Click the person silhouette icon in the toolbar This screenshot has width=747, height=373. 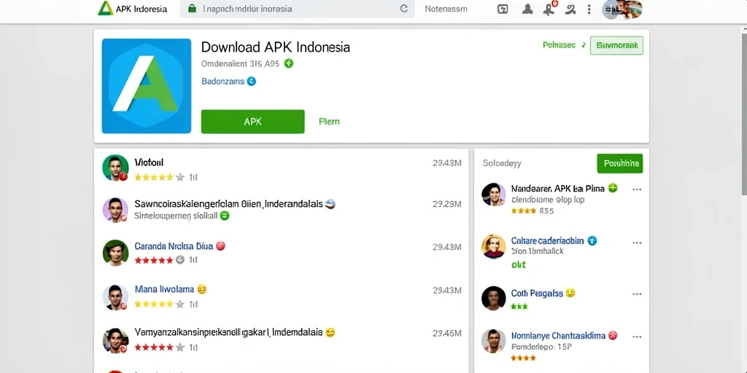pos(527,9)
